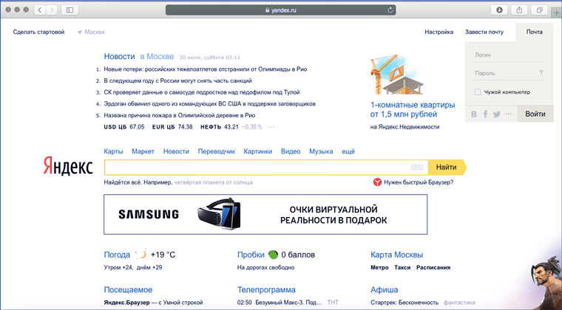Open the on-screen keyboard icon in search box
This screenshot has width=562, height=310.
pyautogui.click(x=417, y=168)
